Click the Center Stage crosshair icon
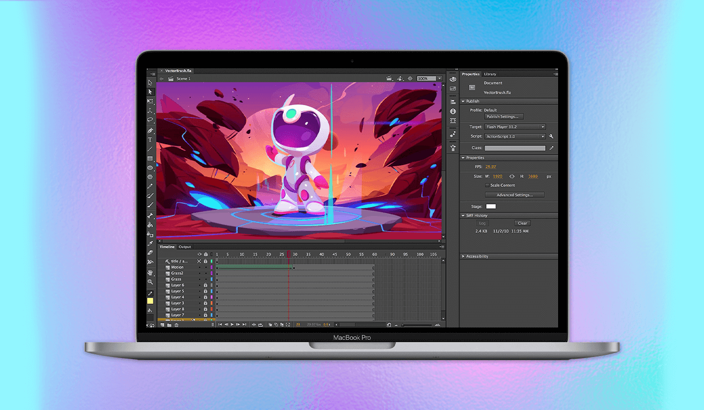 click(410, 79)
